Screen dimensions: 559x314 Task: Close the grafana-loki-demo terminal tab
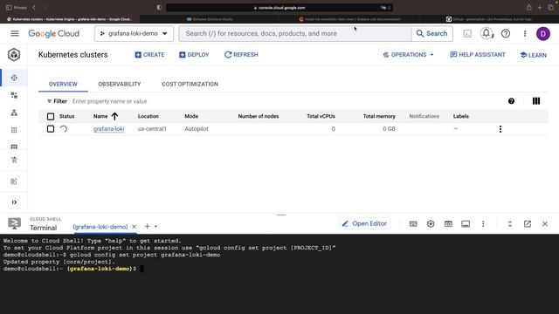coord(134,227)
